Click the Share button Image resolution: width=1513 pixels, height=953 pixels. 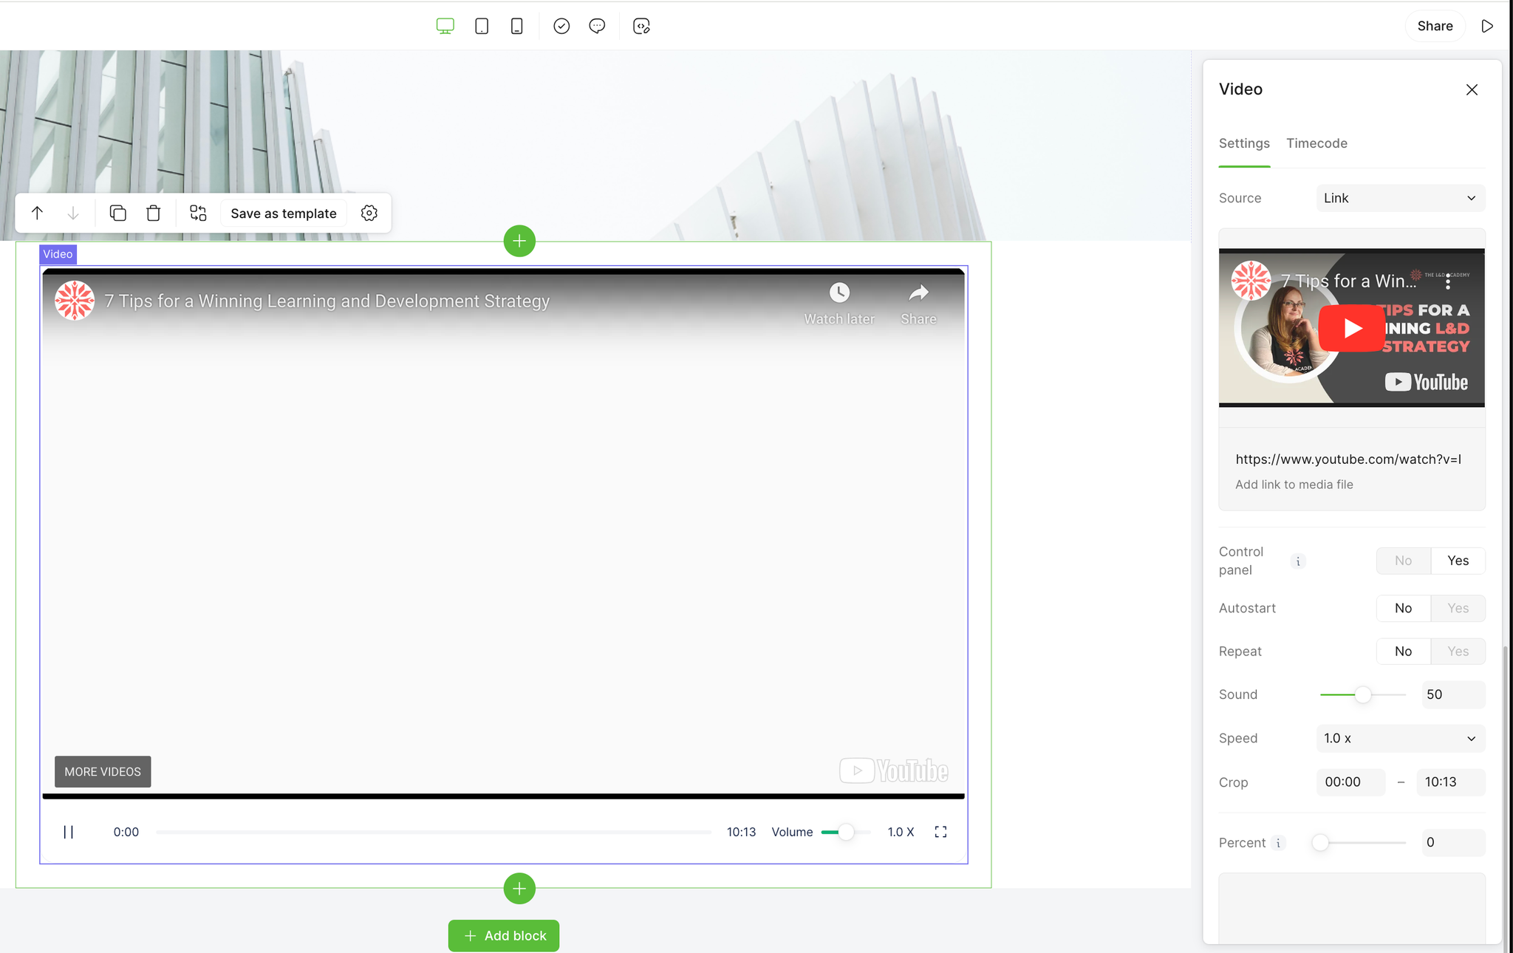click(x=1435, y=26)
